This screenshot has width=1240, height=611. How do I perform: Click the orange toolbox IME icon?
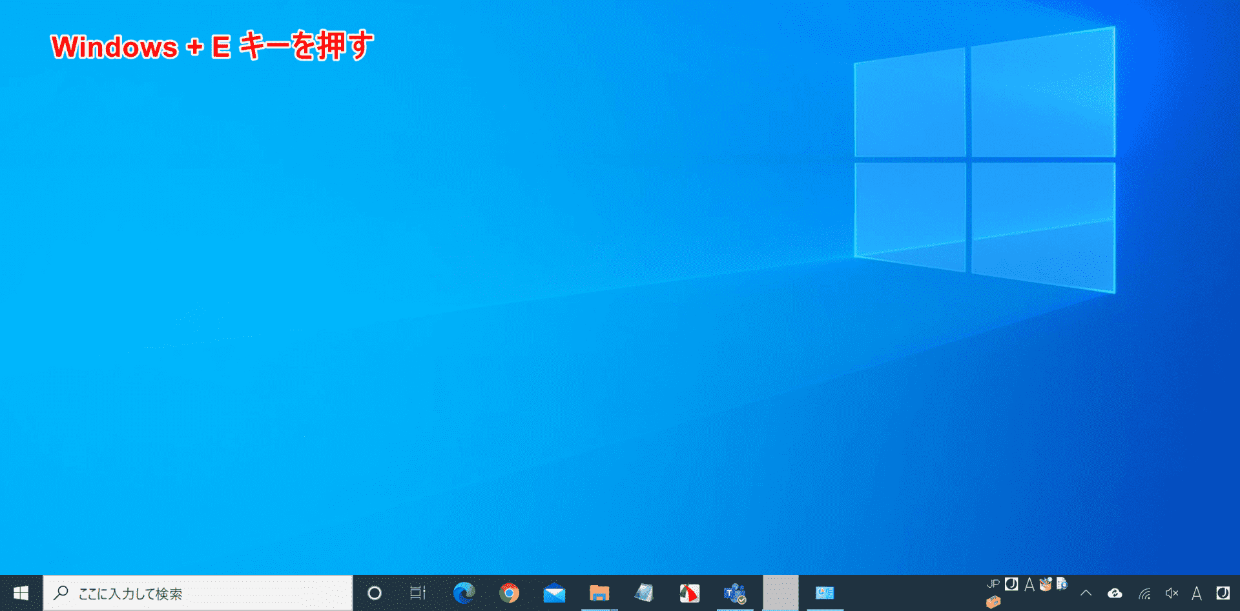(993, 602)
